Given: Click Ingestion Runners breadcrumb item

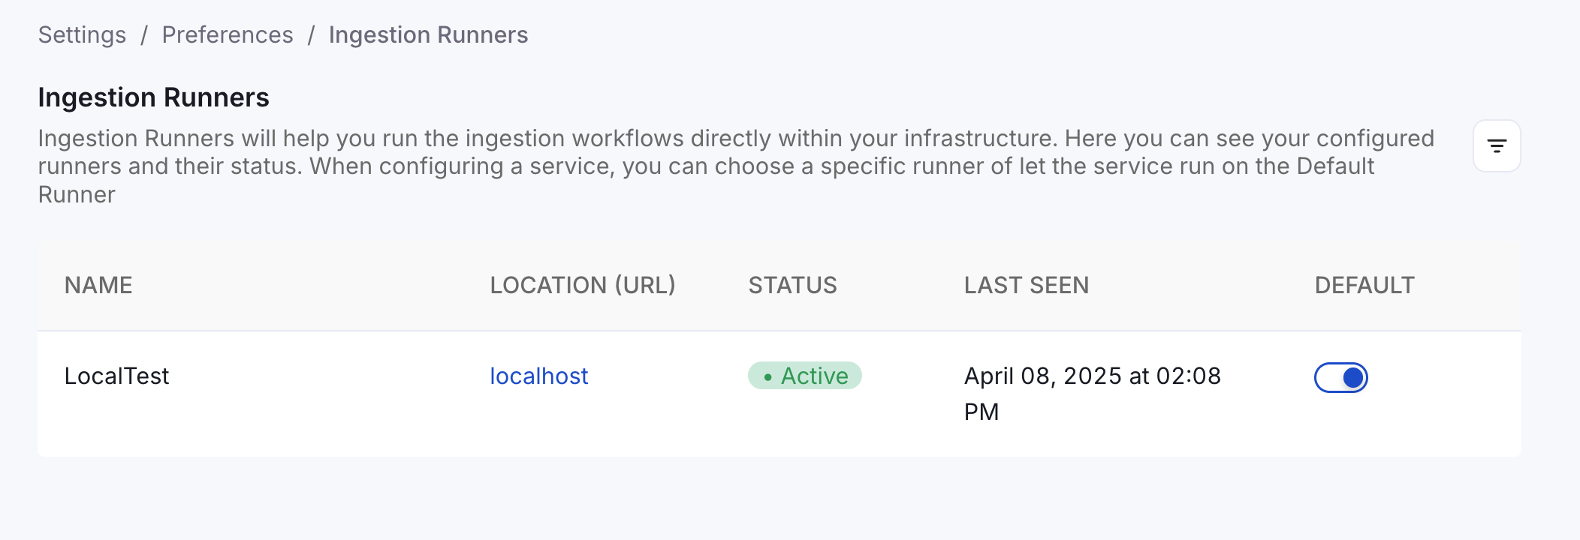Looking at the screenshot, I should [428, 35].
